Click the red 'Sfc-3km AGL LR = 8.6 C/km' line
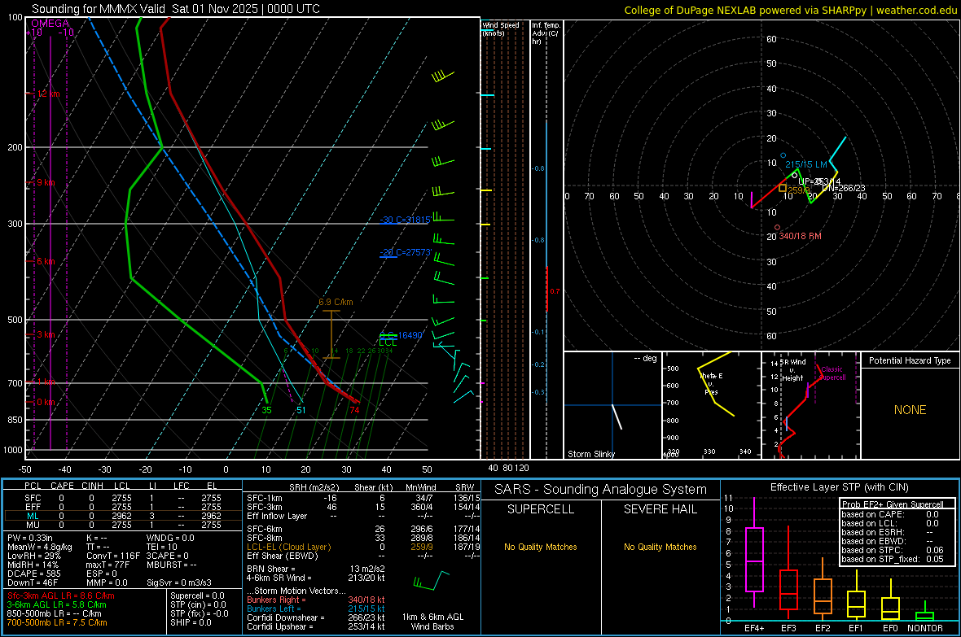 pos(61,596)
